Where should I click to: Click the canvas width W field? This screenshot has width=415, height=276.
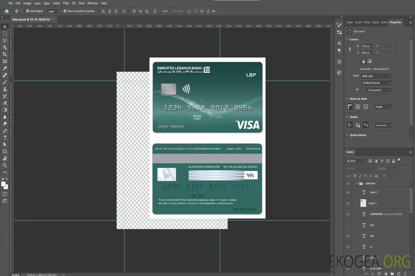(367, 46)
